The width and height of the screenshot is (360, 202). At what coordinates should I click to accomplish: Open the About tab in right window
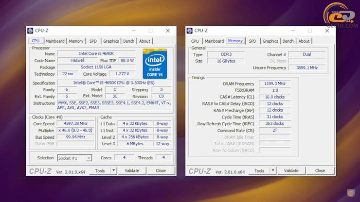304,41
